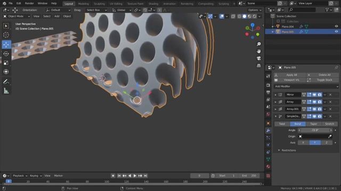Select wireframe viewport shading mode

(239, 16)
